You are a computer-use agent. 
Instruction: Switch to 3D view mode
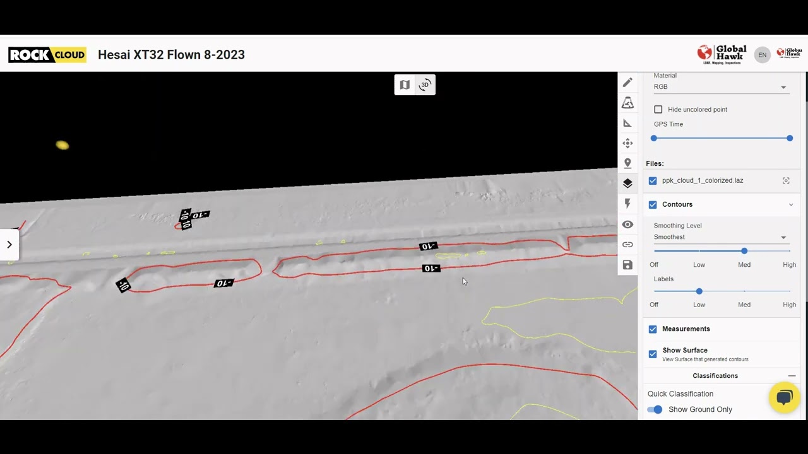pyautogui.click(x=425, y=84)
